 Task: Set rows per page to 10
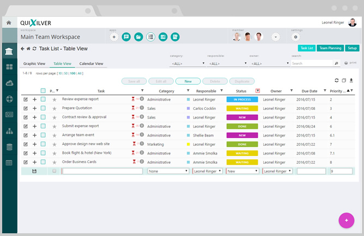click(x=60, y=73)
